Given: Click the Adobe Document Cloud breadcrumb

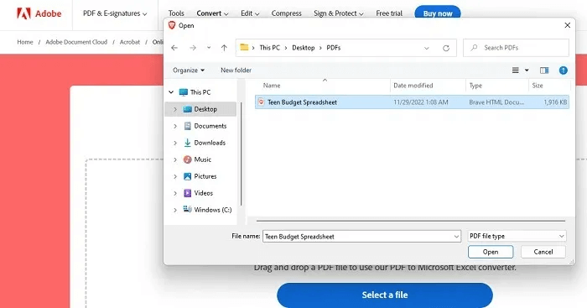Looking at the screenshot, I should tap(76, 42).
